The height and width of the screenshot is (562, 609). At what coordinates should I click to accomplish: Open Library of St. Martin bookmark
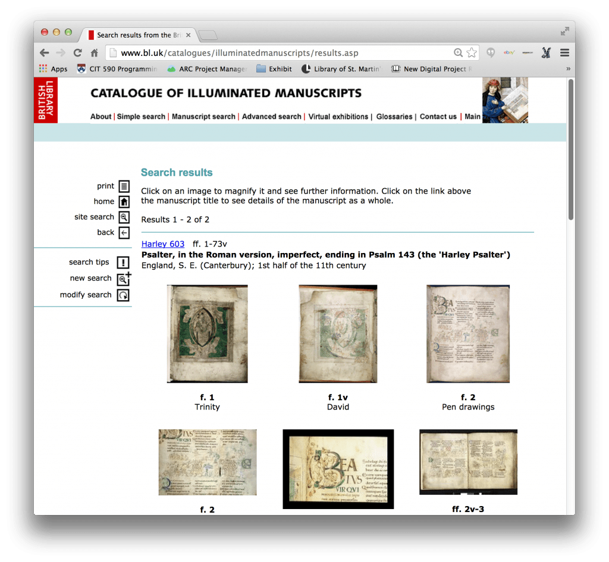(341, 69)
